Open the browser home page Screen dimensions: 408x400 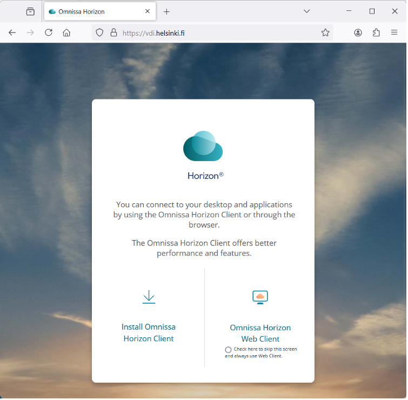tap(66, 32)
